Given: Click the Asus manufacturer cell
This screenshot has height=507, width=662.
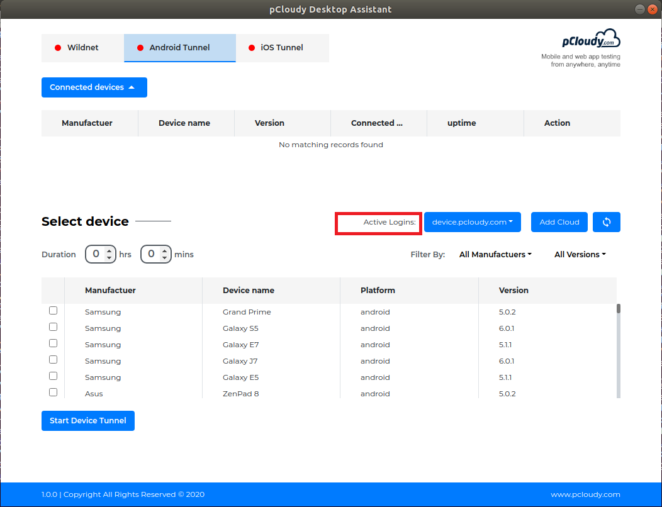Looking at the screenshot, I should 94,394.
